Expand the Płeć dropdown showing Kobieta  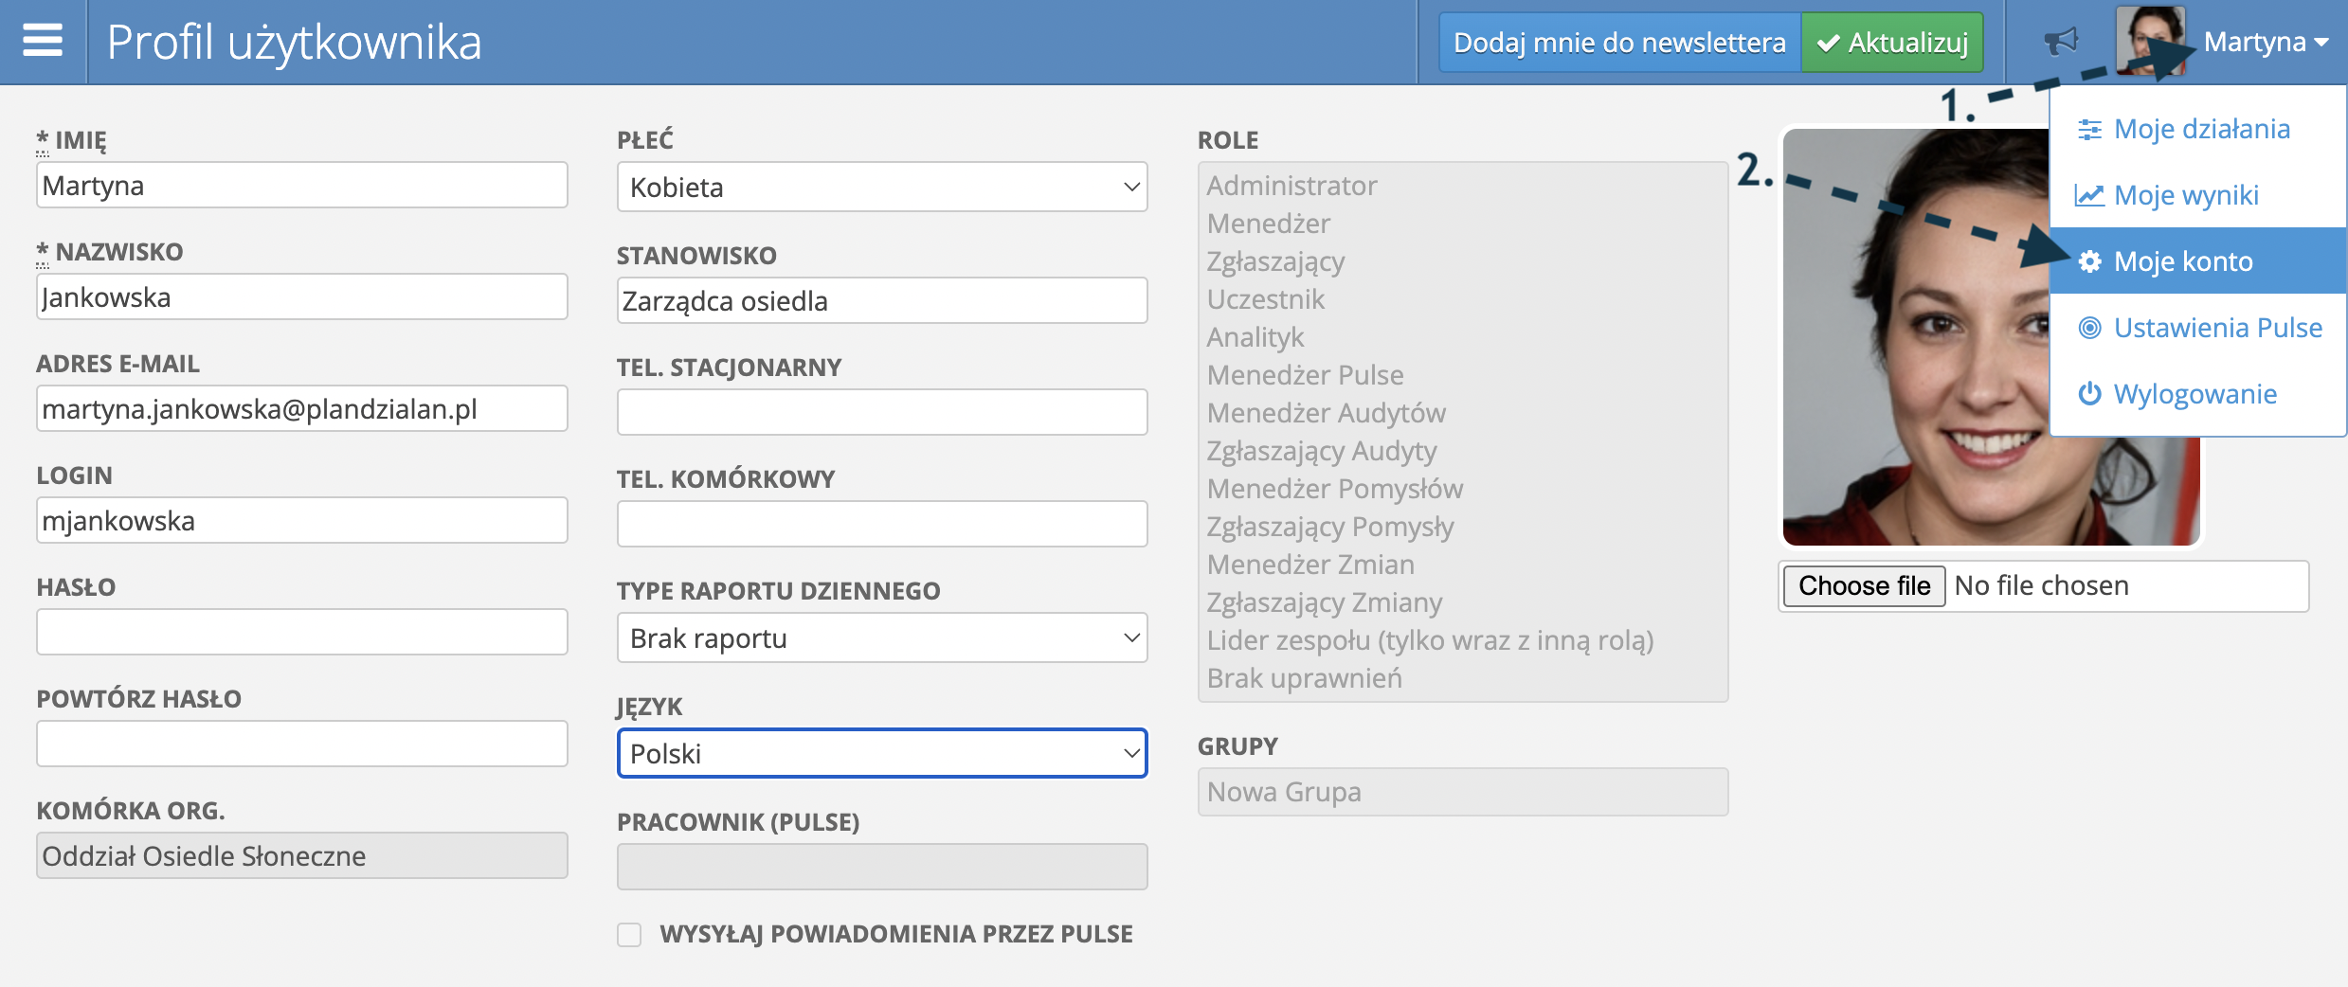882,187
